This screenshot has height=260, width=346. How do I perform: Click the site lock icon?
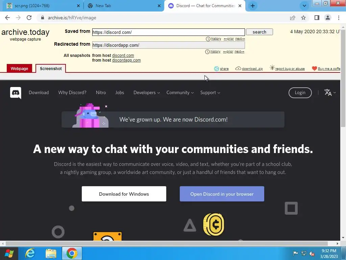[43, 18]
